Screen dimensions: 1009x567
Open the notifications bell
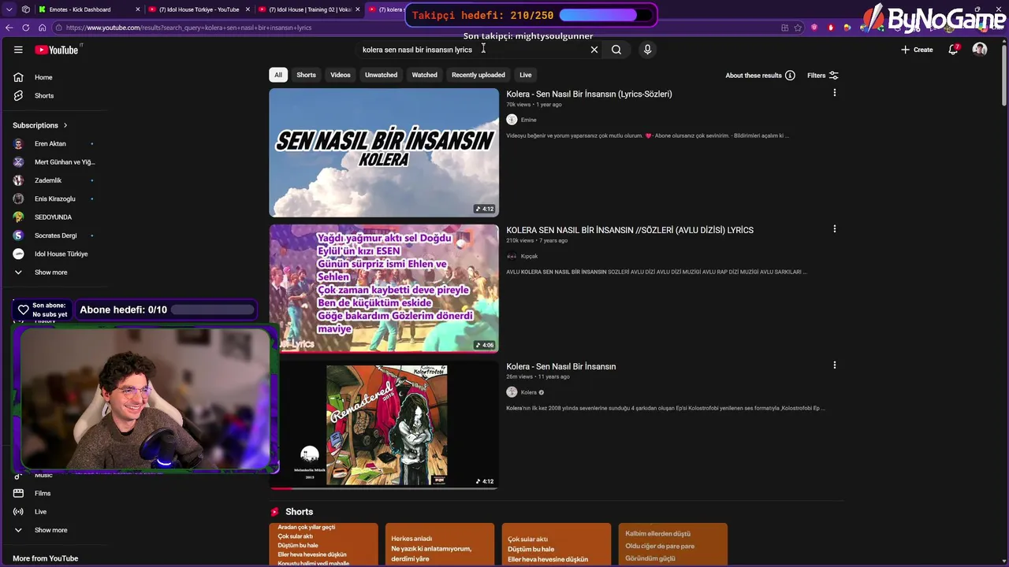pyautogui.click(x=953, y=50)
